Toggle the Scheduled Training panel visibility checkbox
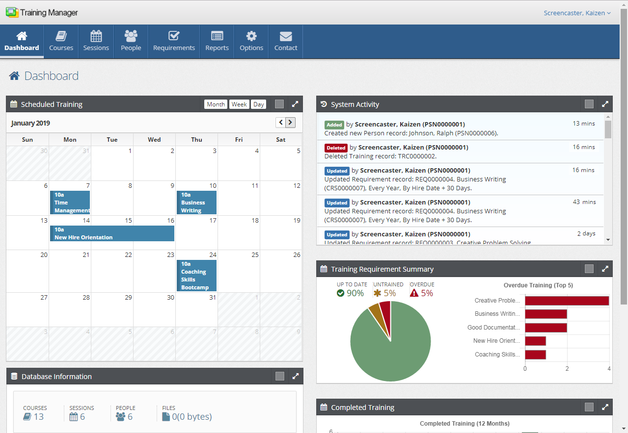This screenshot has width=628, height=433. 279,104
